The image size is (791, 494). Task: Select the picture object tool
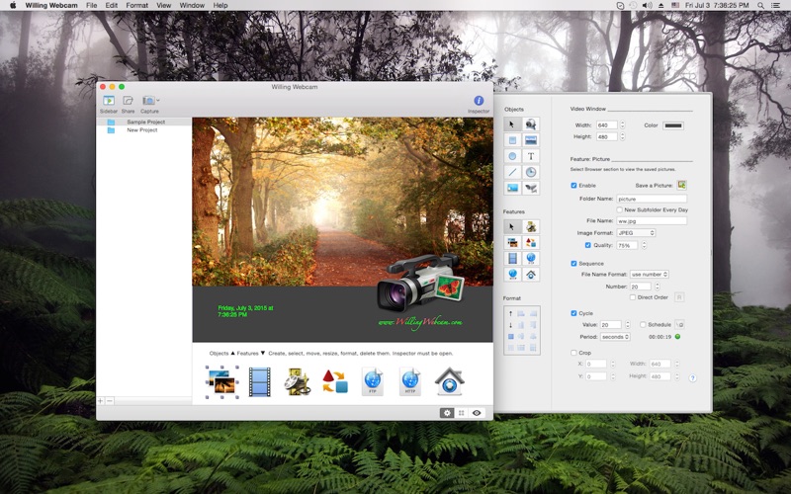512,188
